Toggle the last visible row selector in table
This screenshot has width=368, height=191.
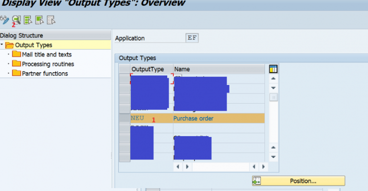pos(124,157)
